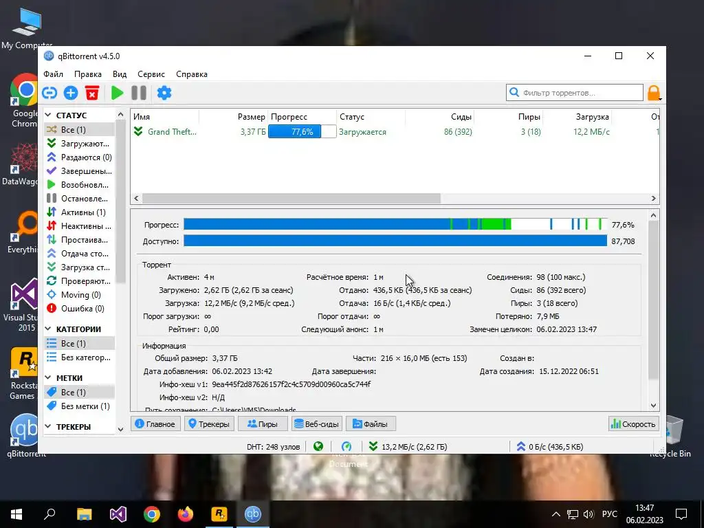Click the Прогресс pieces bar in details
Screen dimensions: 704x528
(x=395, y=224)
